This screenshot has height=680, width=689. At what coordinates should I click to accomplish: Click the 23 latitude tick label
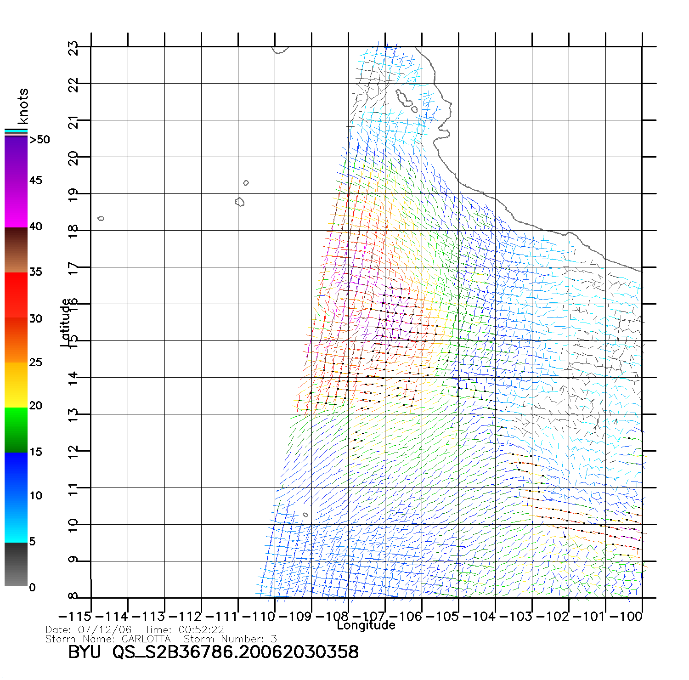point(73,48)
